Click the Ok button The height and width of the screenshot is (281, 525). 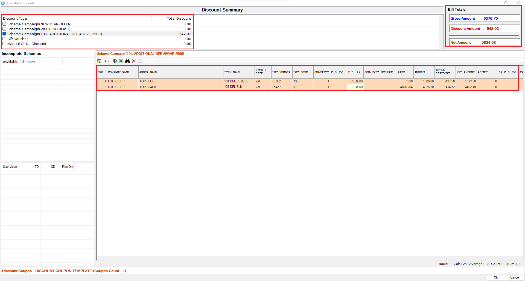point(496,277)
